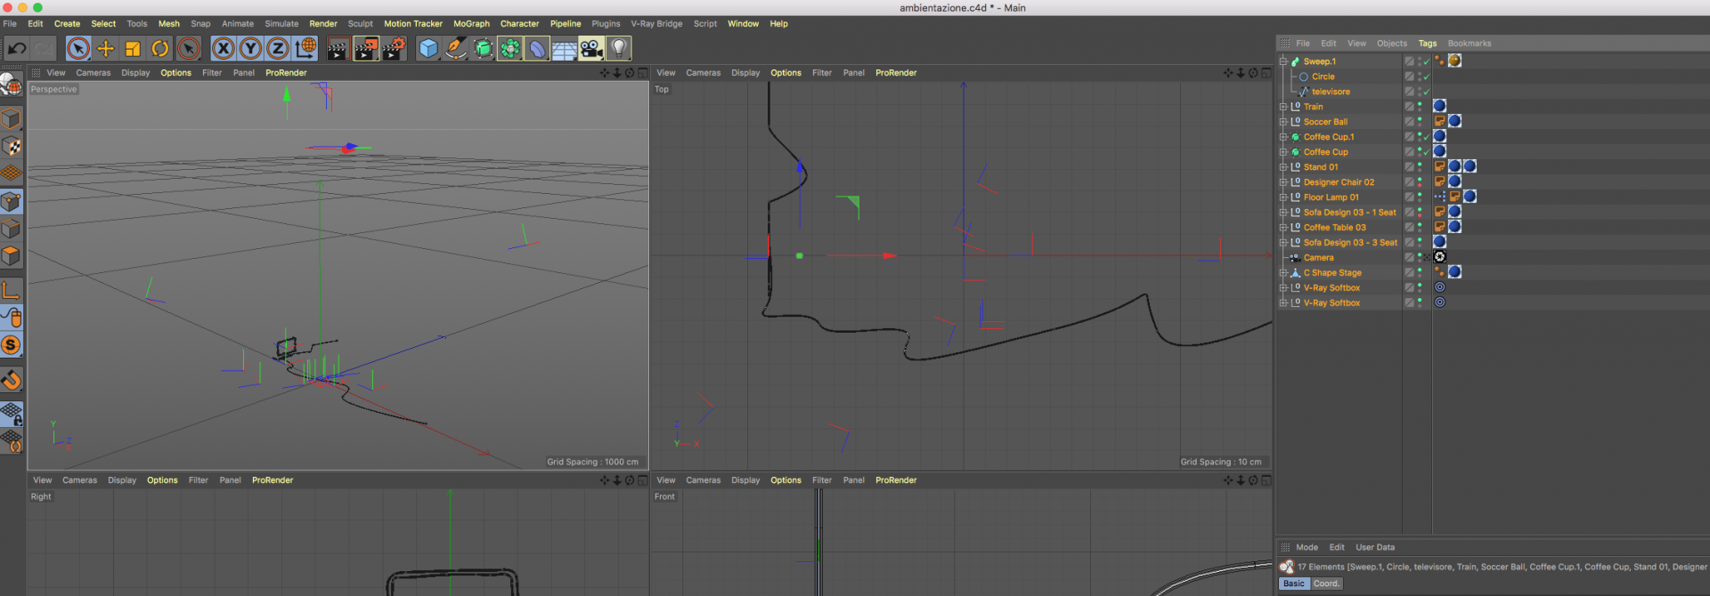
Task: Open the Subdivision Surface generator icon
Action: [x=484, y=48]
